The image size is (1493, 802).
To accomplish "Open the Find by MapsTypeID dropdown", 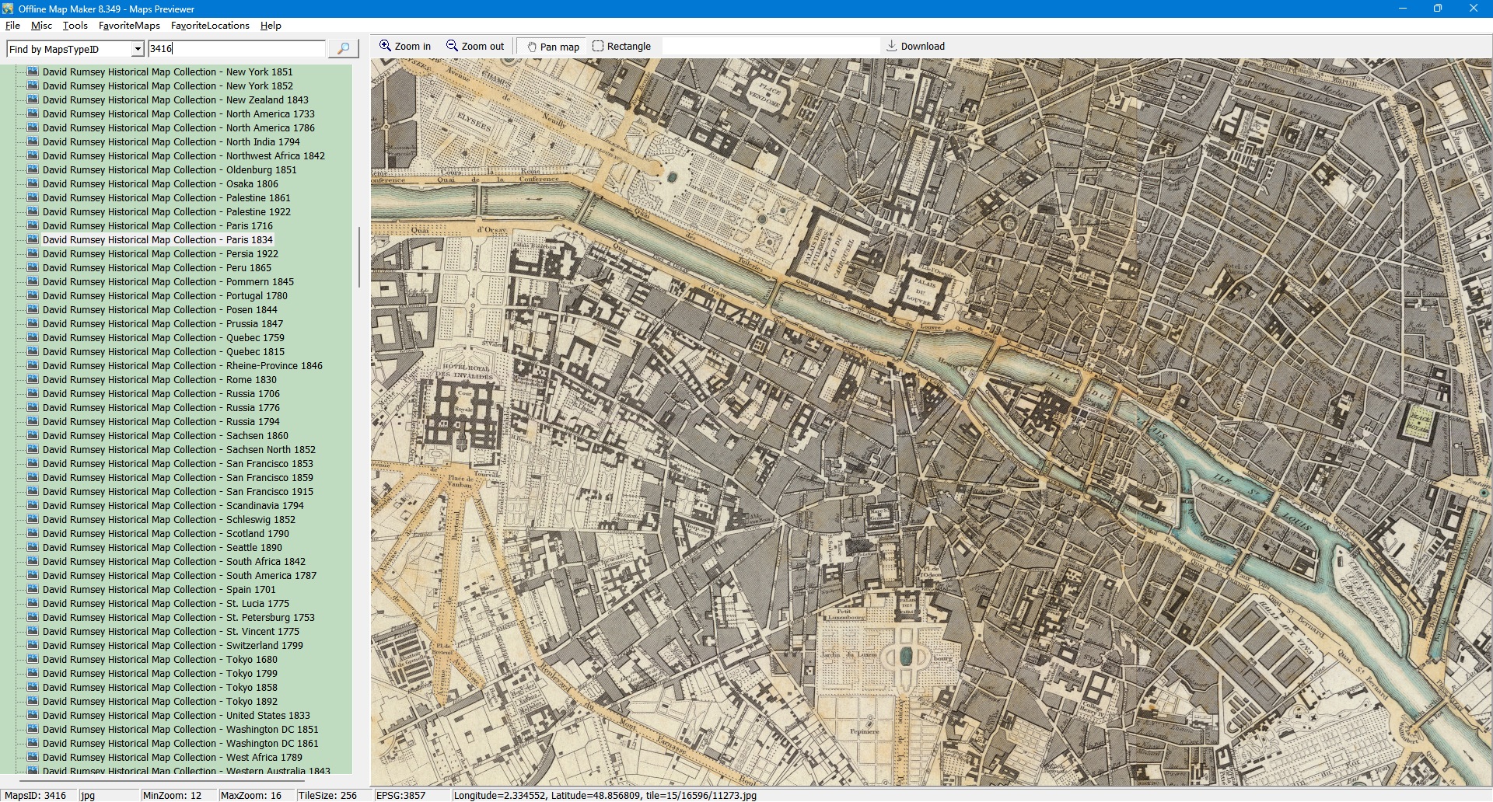I will click(x=138, y=49).
